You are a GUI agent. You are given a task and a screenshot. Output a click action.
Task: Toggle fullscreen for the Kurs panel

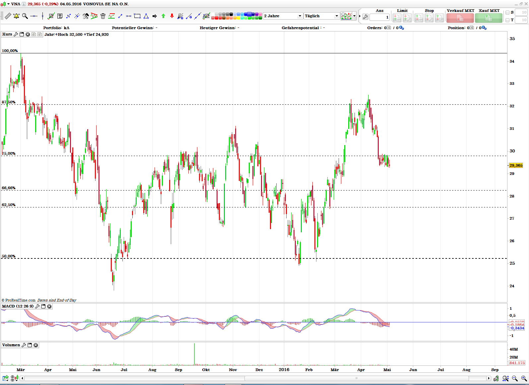tap(22, 34)
